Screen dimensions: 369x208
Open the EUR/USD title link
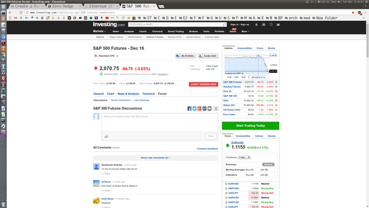237,143
